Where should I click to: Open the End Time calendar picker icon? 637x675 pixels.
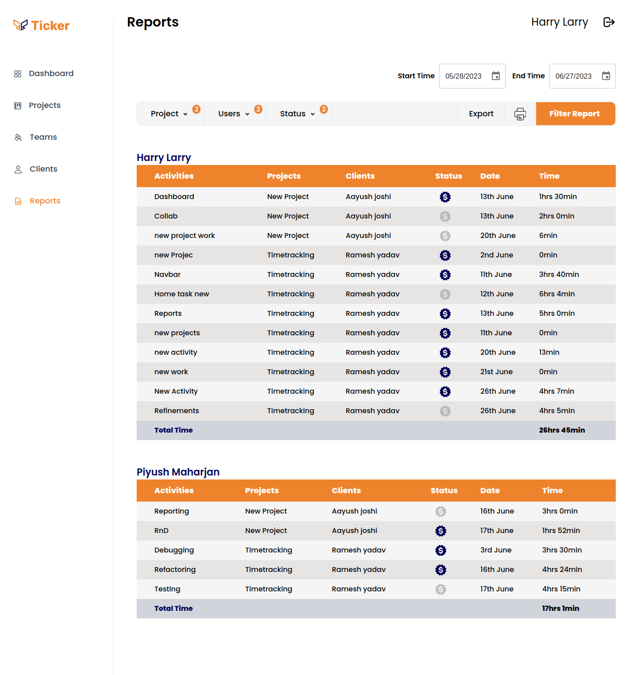606,76
